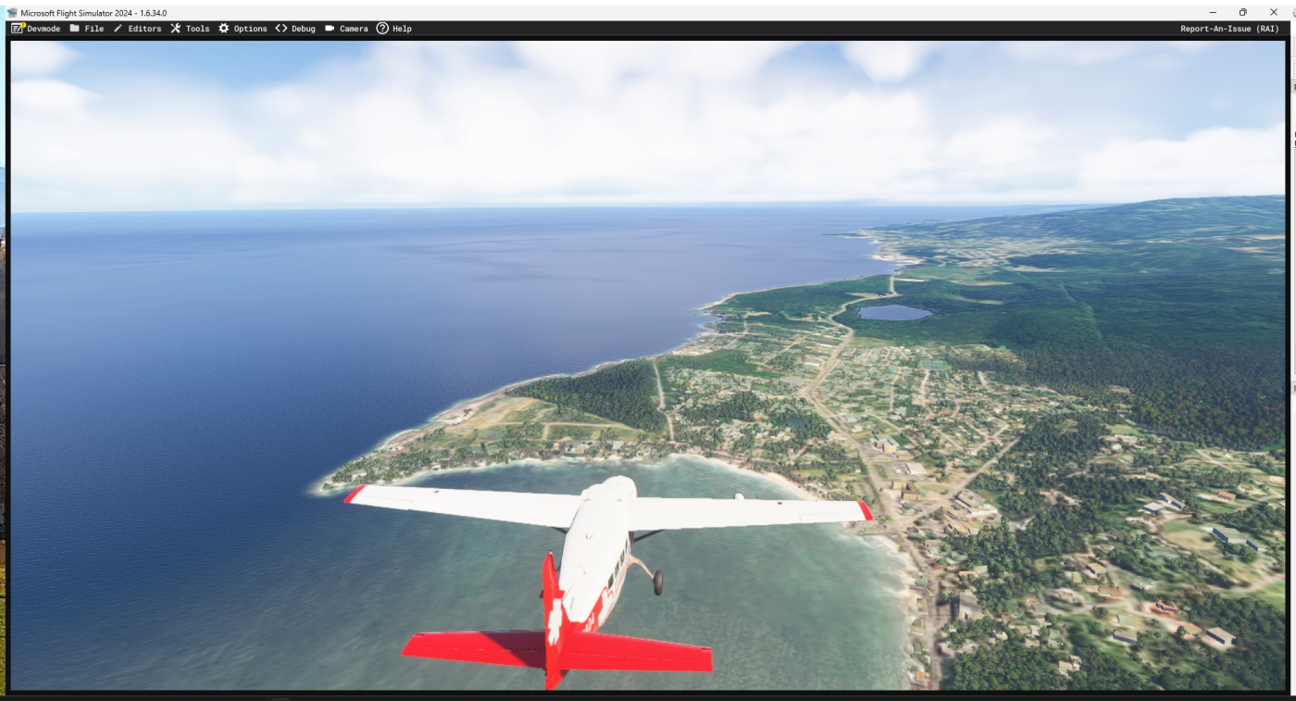This screenshot has height=701, width=1296.
Task: Restore down the simulator window
Action: tap(1242, 12)
